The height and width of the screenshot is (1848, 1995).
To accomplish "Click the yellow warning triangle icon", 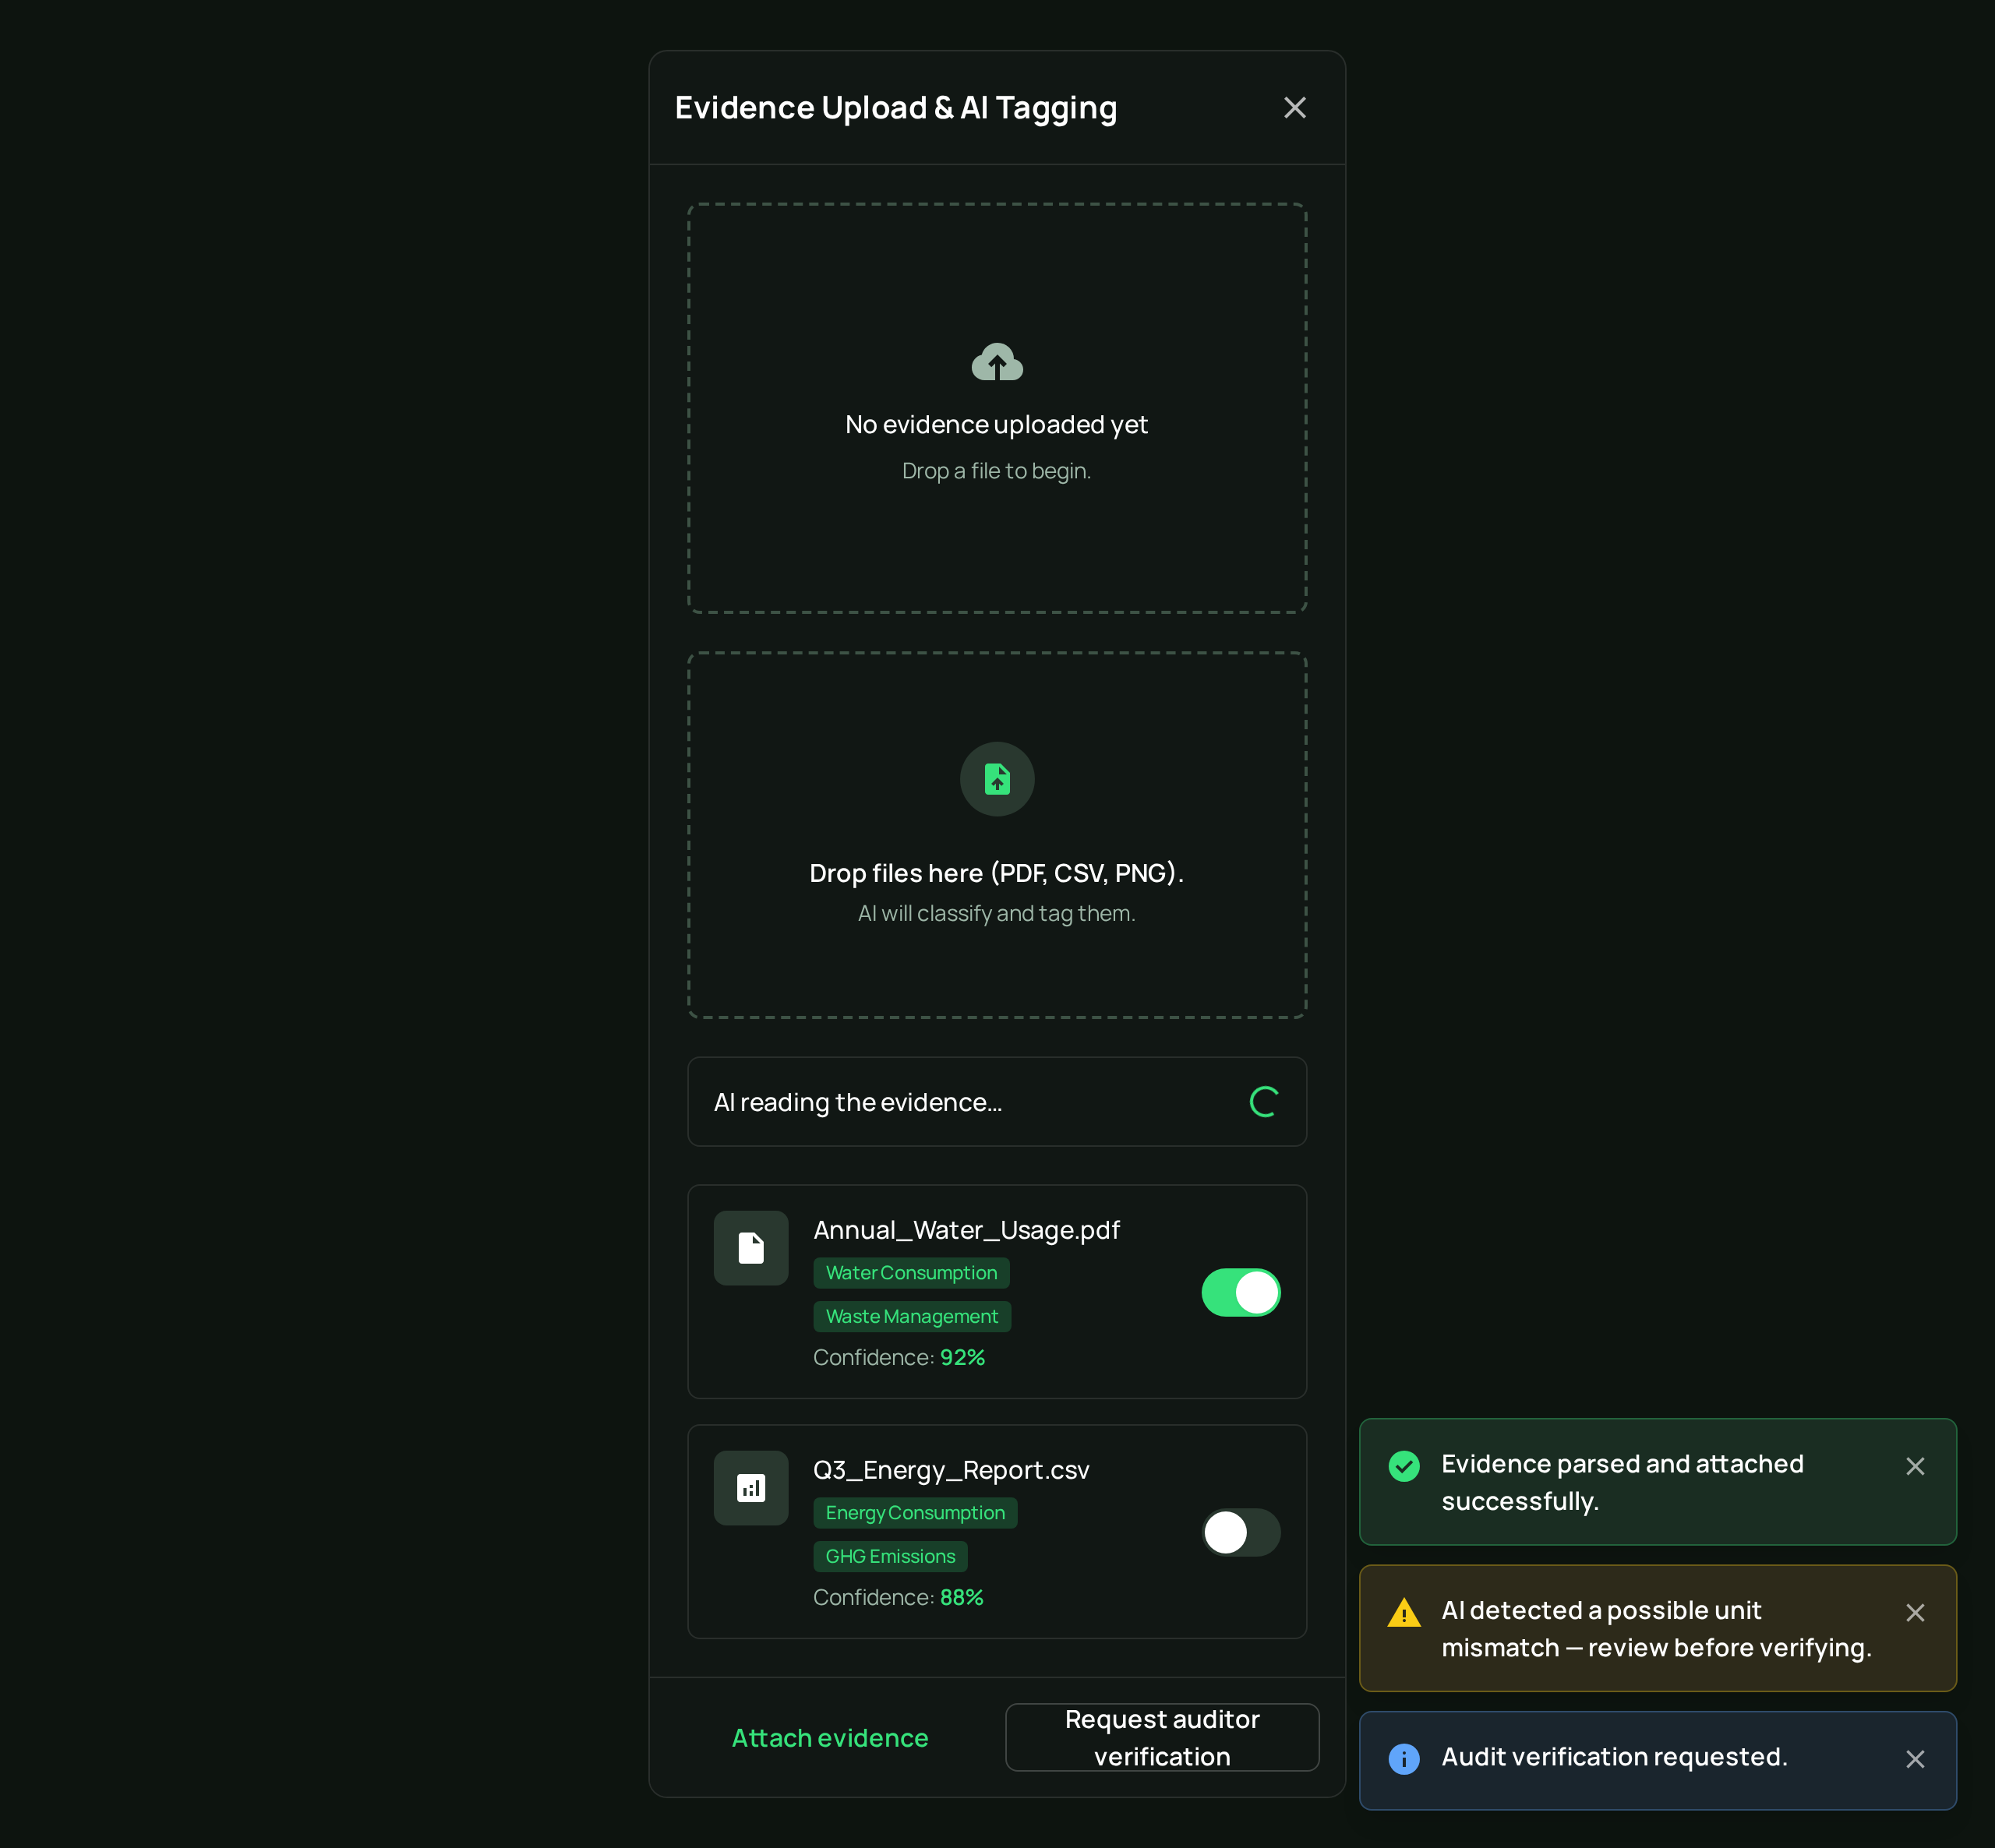I will pyautogui.click(x=1404, y=1613).
